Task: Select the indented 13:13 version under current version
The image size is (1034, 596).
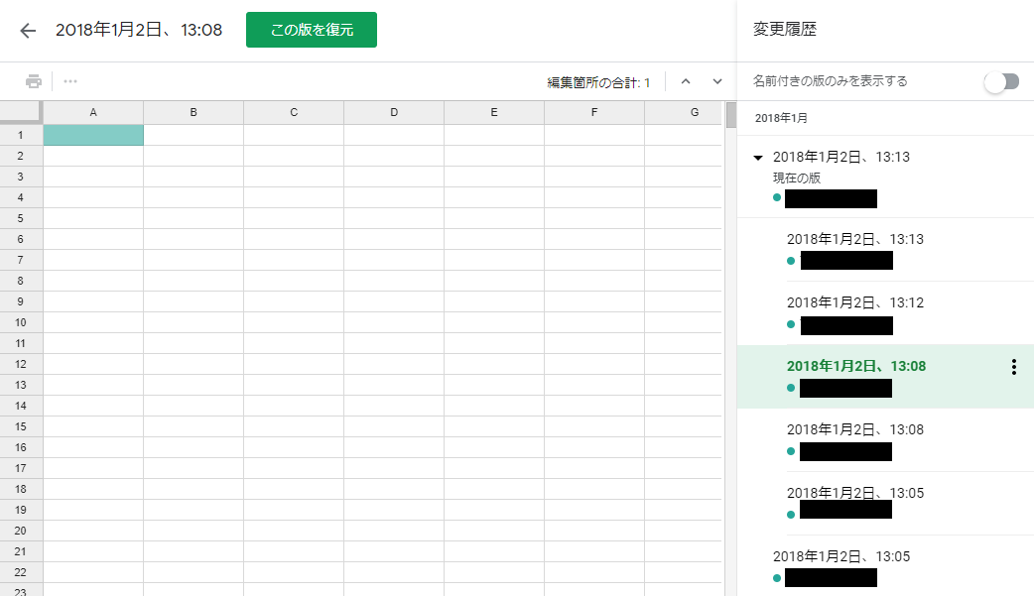Action: click(x=854, y=239)
